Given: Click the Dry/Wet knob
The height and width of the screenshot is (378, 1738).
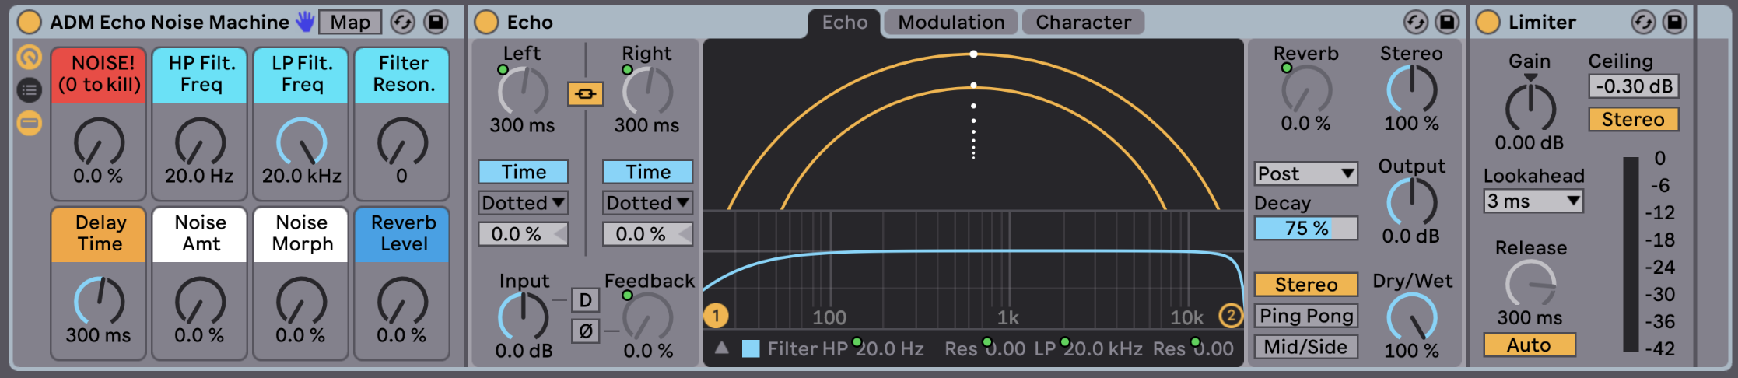Looking at the screenshot, I should [1411, 317].
